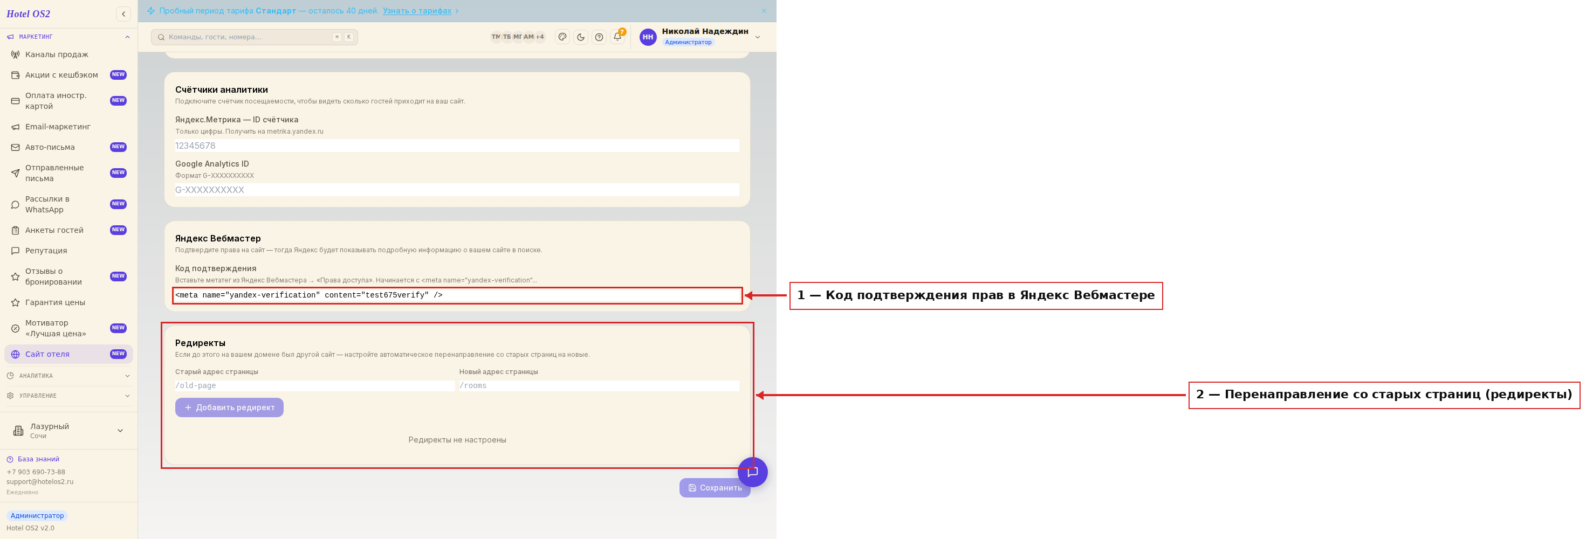Open Гарантия цены page
1593x539 pixels.
click(x=68, y=302)
